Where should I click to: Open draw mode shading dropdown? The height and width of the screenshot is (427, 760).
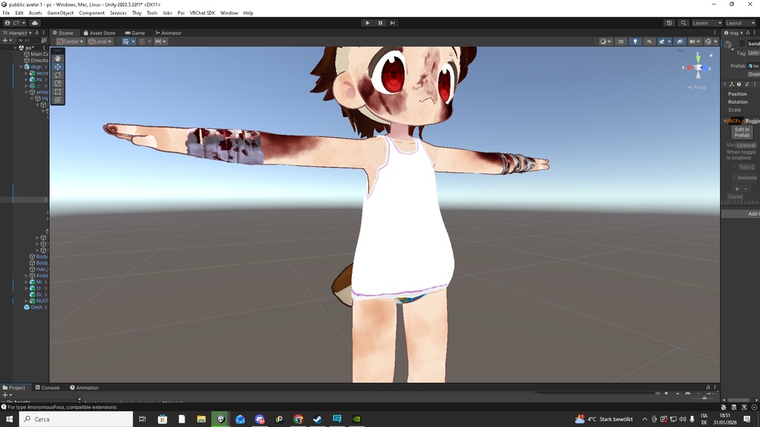pos(605,42)
